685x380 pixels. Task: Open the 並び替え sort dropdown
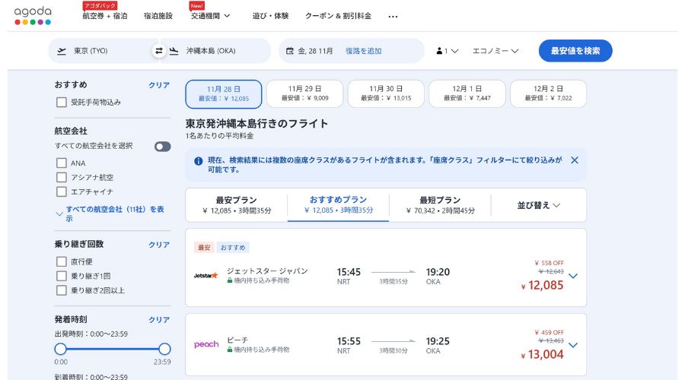[x=539, y=205]
